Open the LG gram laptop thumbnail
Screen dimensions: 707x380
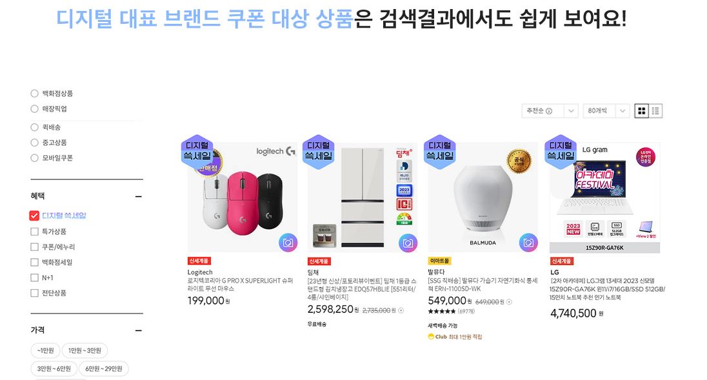[604, 197]
